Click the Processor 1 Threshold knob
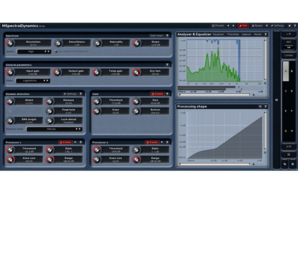This screenshot has width=298, height=270. click(x=10, y=150)
